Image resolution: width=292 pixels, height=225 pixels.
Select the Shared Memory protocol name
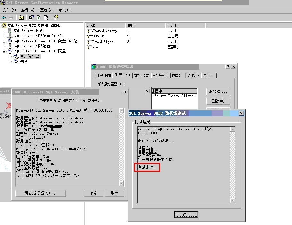(x=105, y=31)
